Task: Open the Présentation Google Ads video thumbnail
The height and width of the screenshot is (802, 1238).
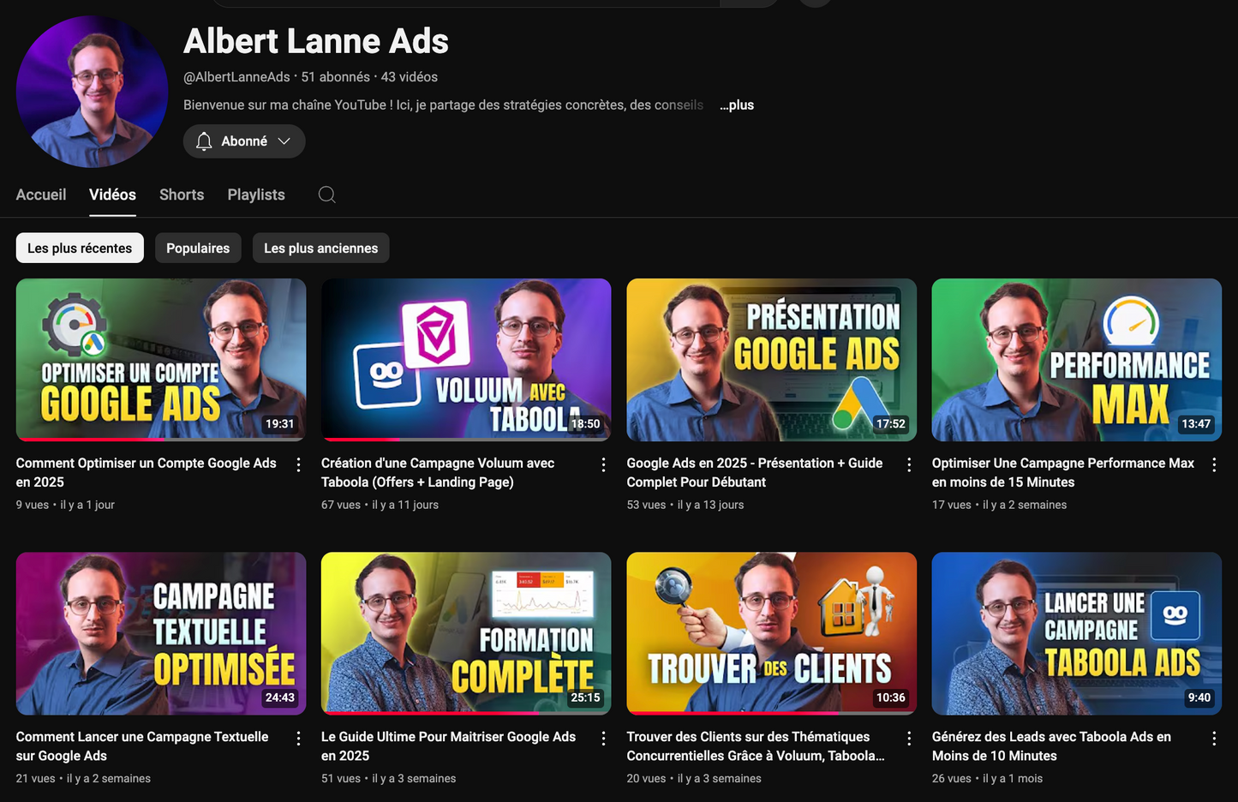Action: pyautogui.click(x=771, y=359)
